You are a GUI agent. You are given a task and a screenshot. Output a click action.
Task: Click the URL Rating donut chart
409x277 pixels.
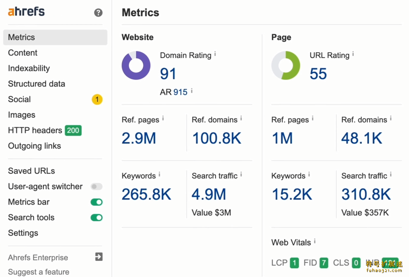click(x=286, y=65)
